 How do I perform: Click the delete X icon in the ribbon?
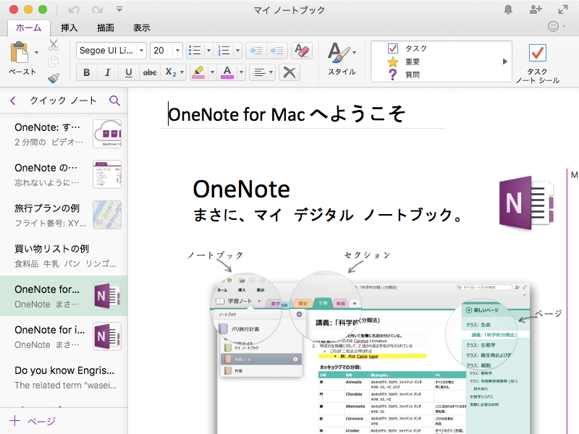[x=289, y=72]
